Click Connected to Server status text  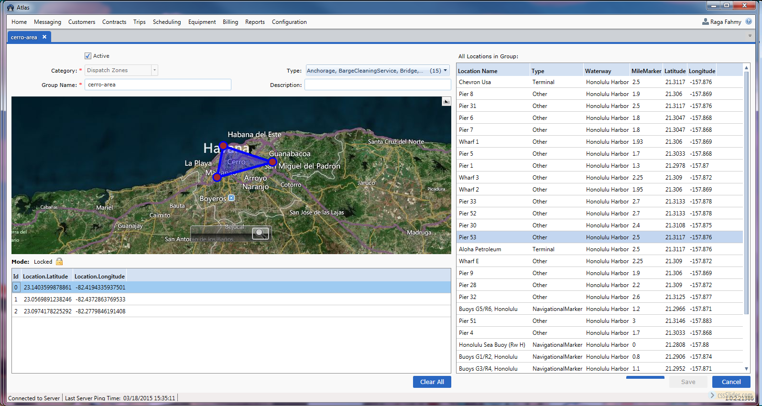pyautogui.click(x=34, y=398)
